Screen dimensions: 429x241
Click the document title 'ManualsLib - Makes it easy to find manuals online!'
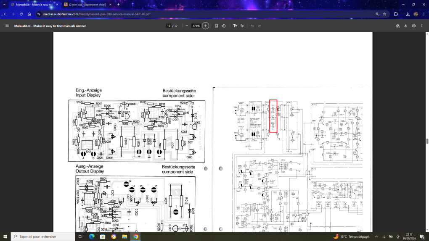pos(50,26)
